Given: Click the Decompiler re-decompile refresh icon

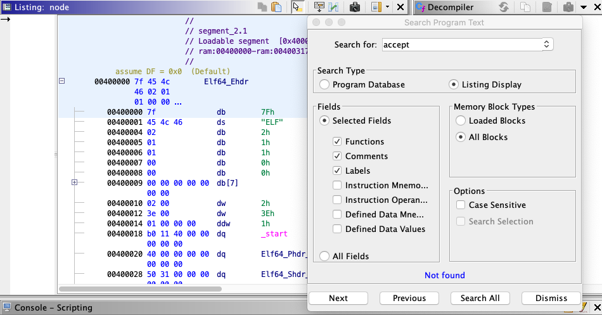Looking at the screenshot, I should coord(504,7).
